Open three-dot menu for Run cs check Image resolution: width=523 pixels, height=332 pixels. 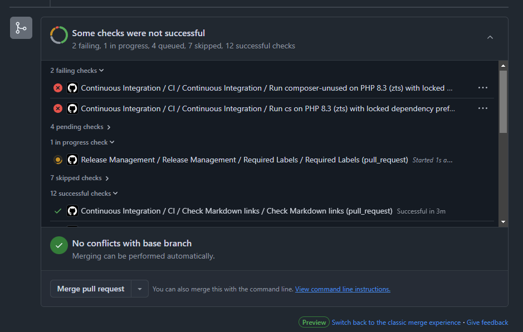point(483,108)
